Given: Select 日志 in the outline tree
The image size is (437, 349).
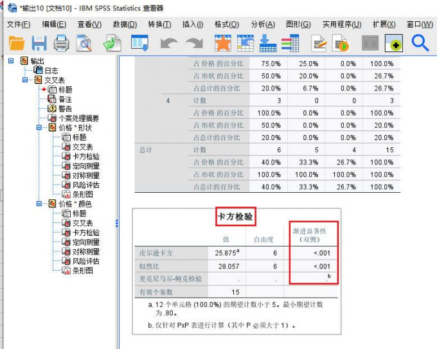Looking at the screenshot, I should 51,71.
